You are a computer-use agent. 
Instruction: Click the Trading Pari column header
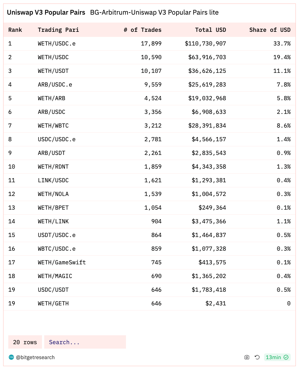pos(58,30)
